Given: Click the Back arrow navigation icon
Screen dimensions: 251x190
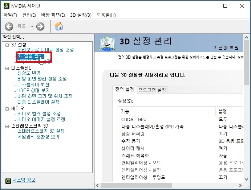Looking at the screenshot, I should click(x=9, y=26).
